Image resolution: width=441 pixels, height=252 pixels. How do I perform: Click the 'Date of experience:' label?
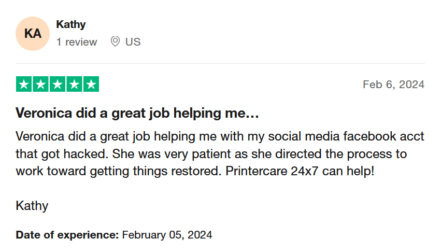[67, 235]
